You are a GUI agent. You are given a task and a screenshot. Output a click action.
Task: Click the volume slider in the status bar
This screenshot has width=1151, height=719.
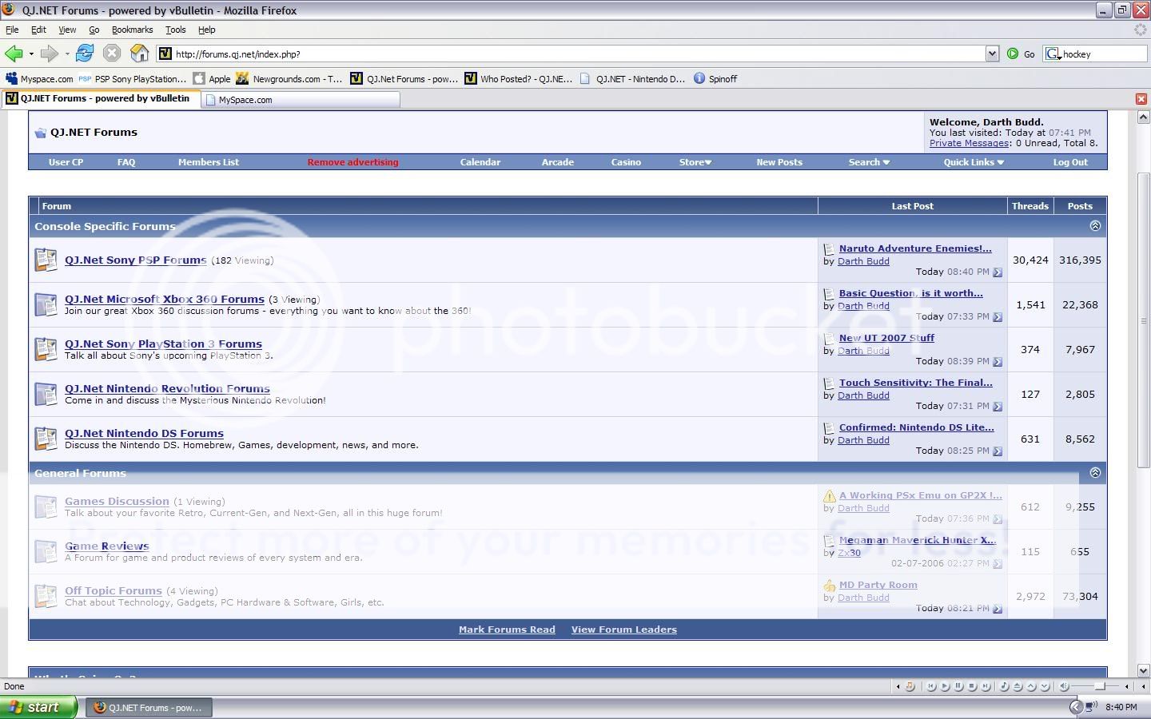[x=1099, y=686]
